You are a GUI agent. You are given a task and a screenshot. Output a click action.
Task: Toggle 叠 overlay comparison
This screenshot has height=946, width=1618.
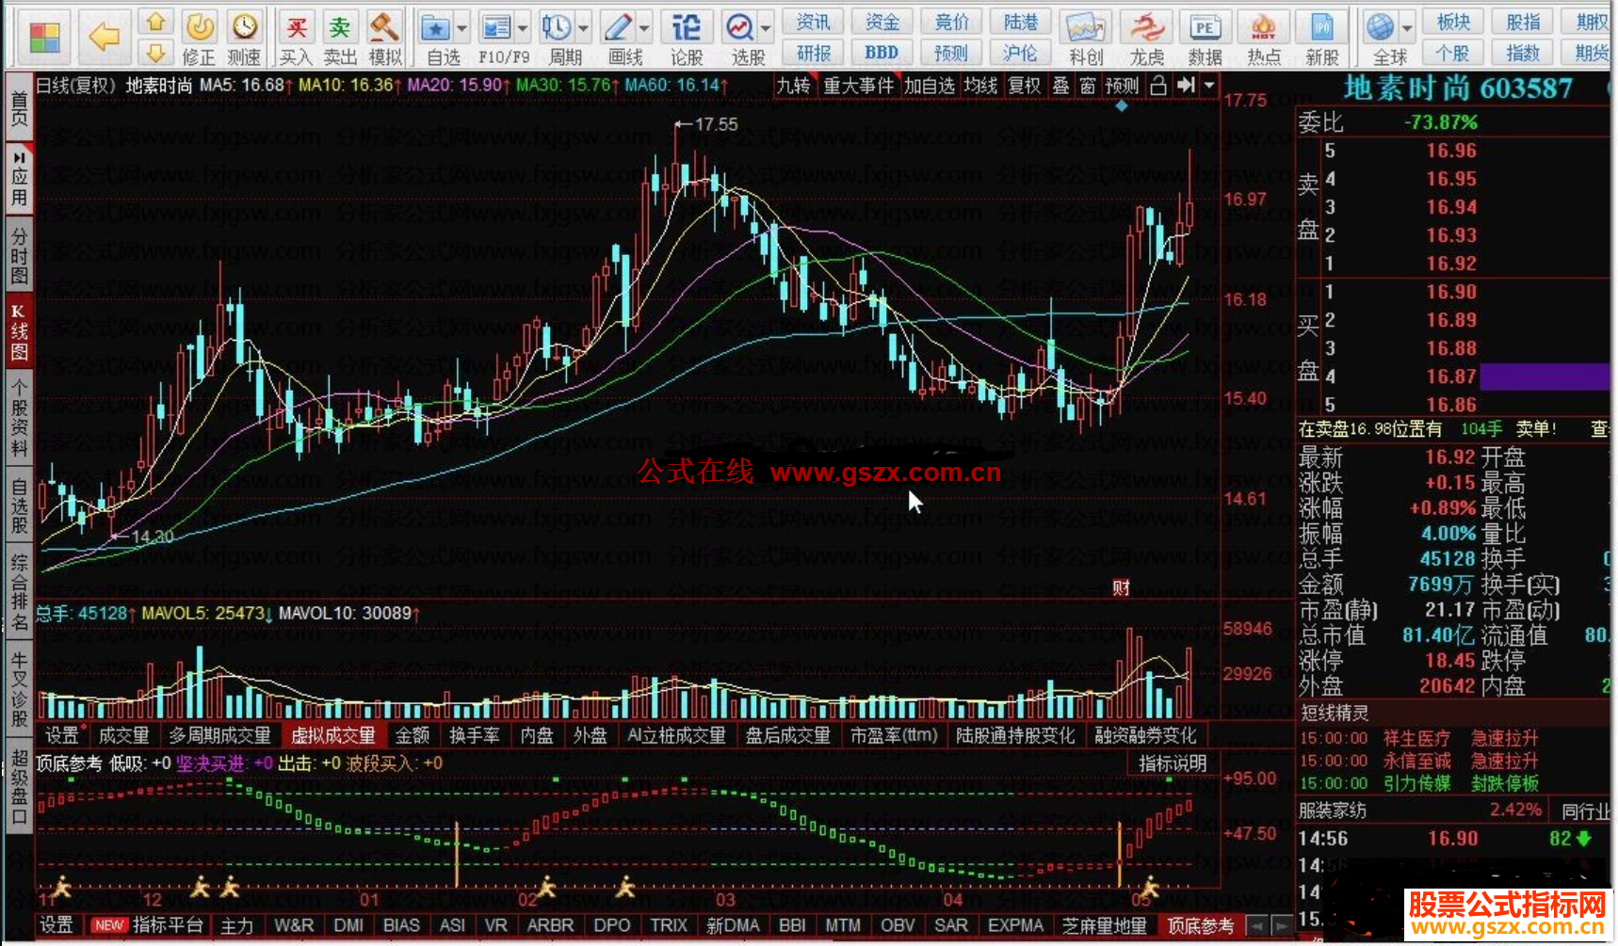point(1060,86)
